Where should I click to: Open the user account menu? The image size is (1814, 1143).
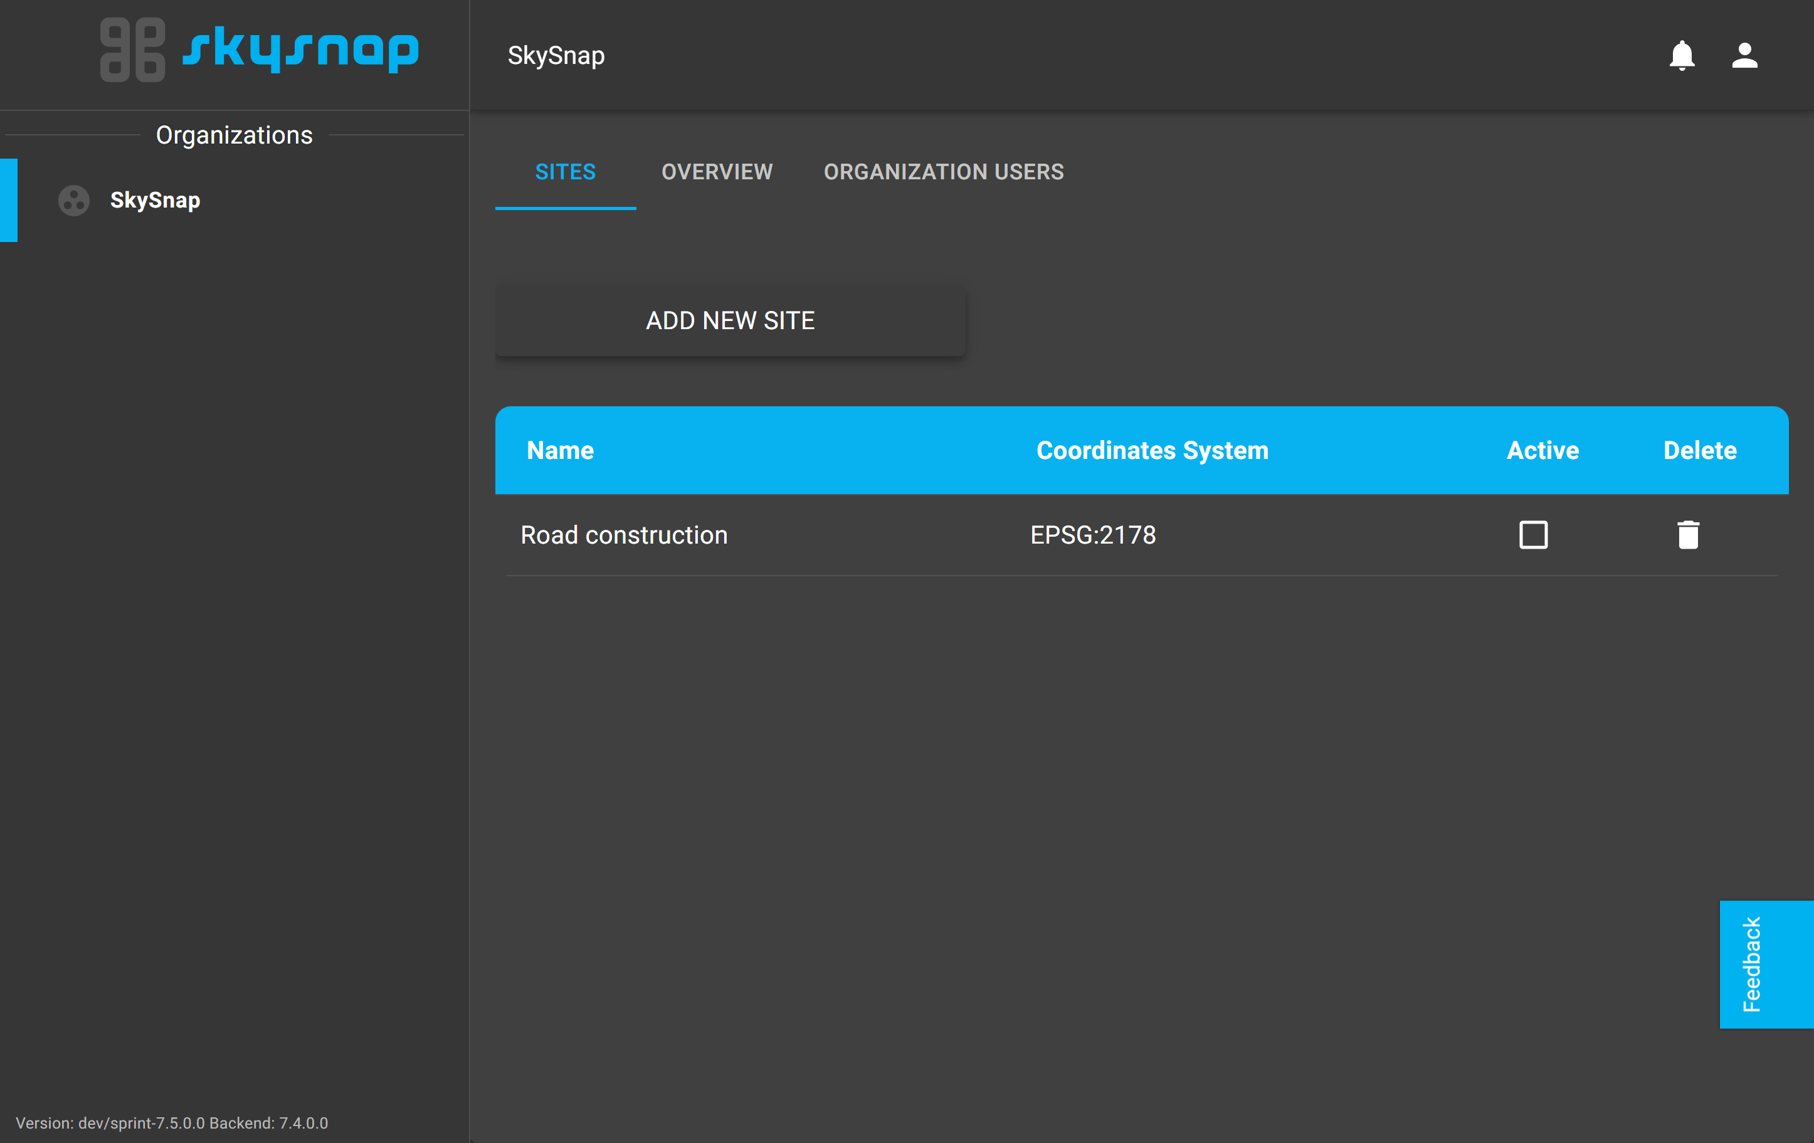1744,56
